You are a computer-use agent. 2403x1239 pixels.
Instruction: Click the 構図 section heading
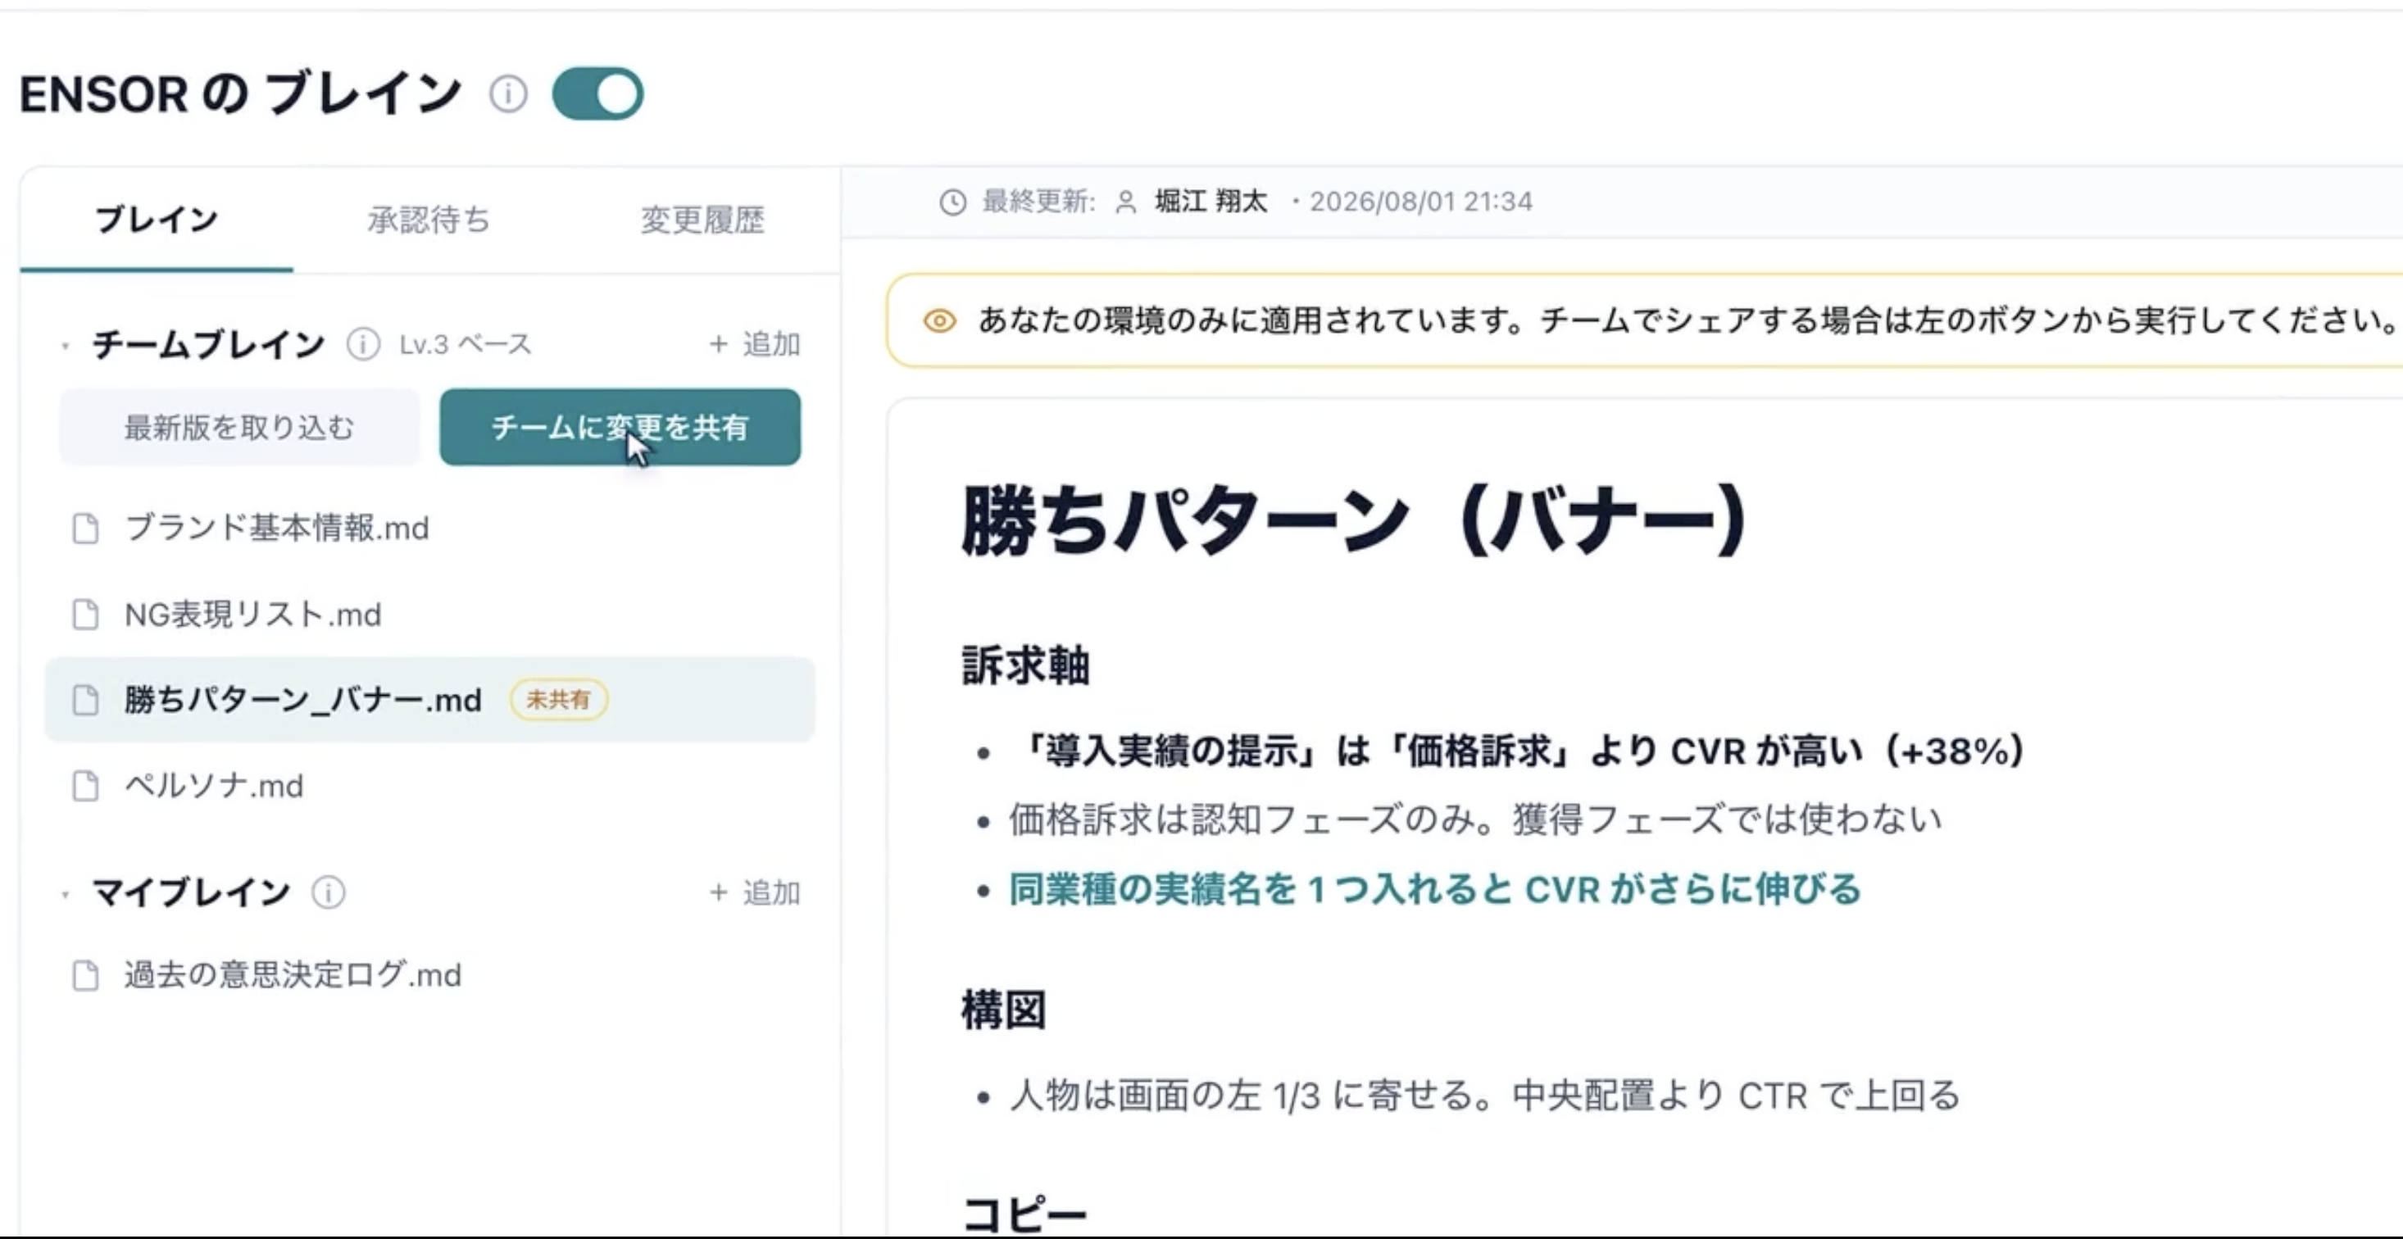(1004, 1010)
